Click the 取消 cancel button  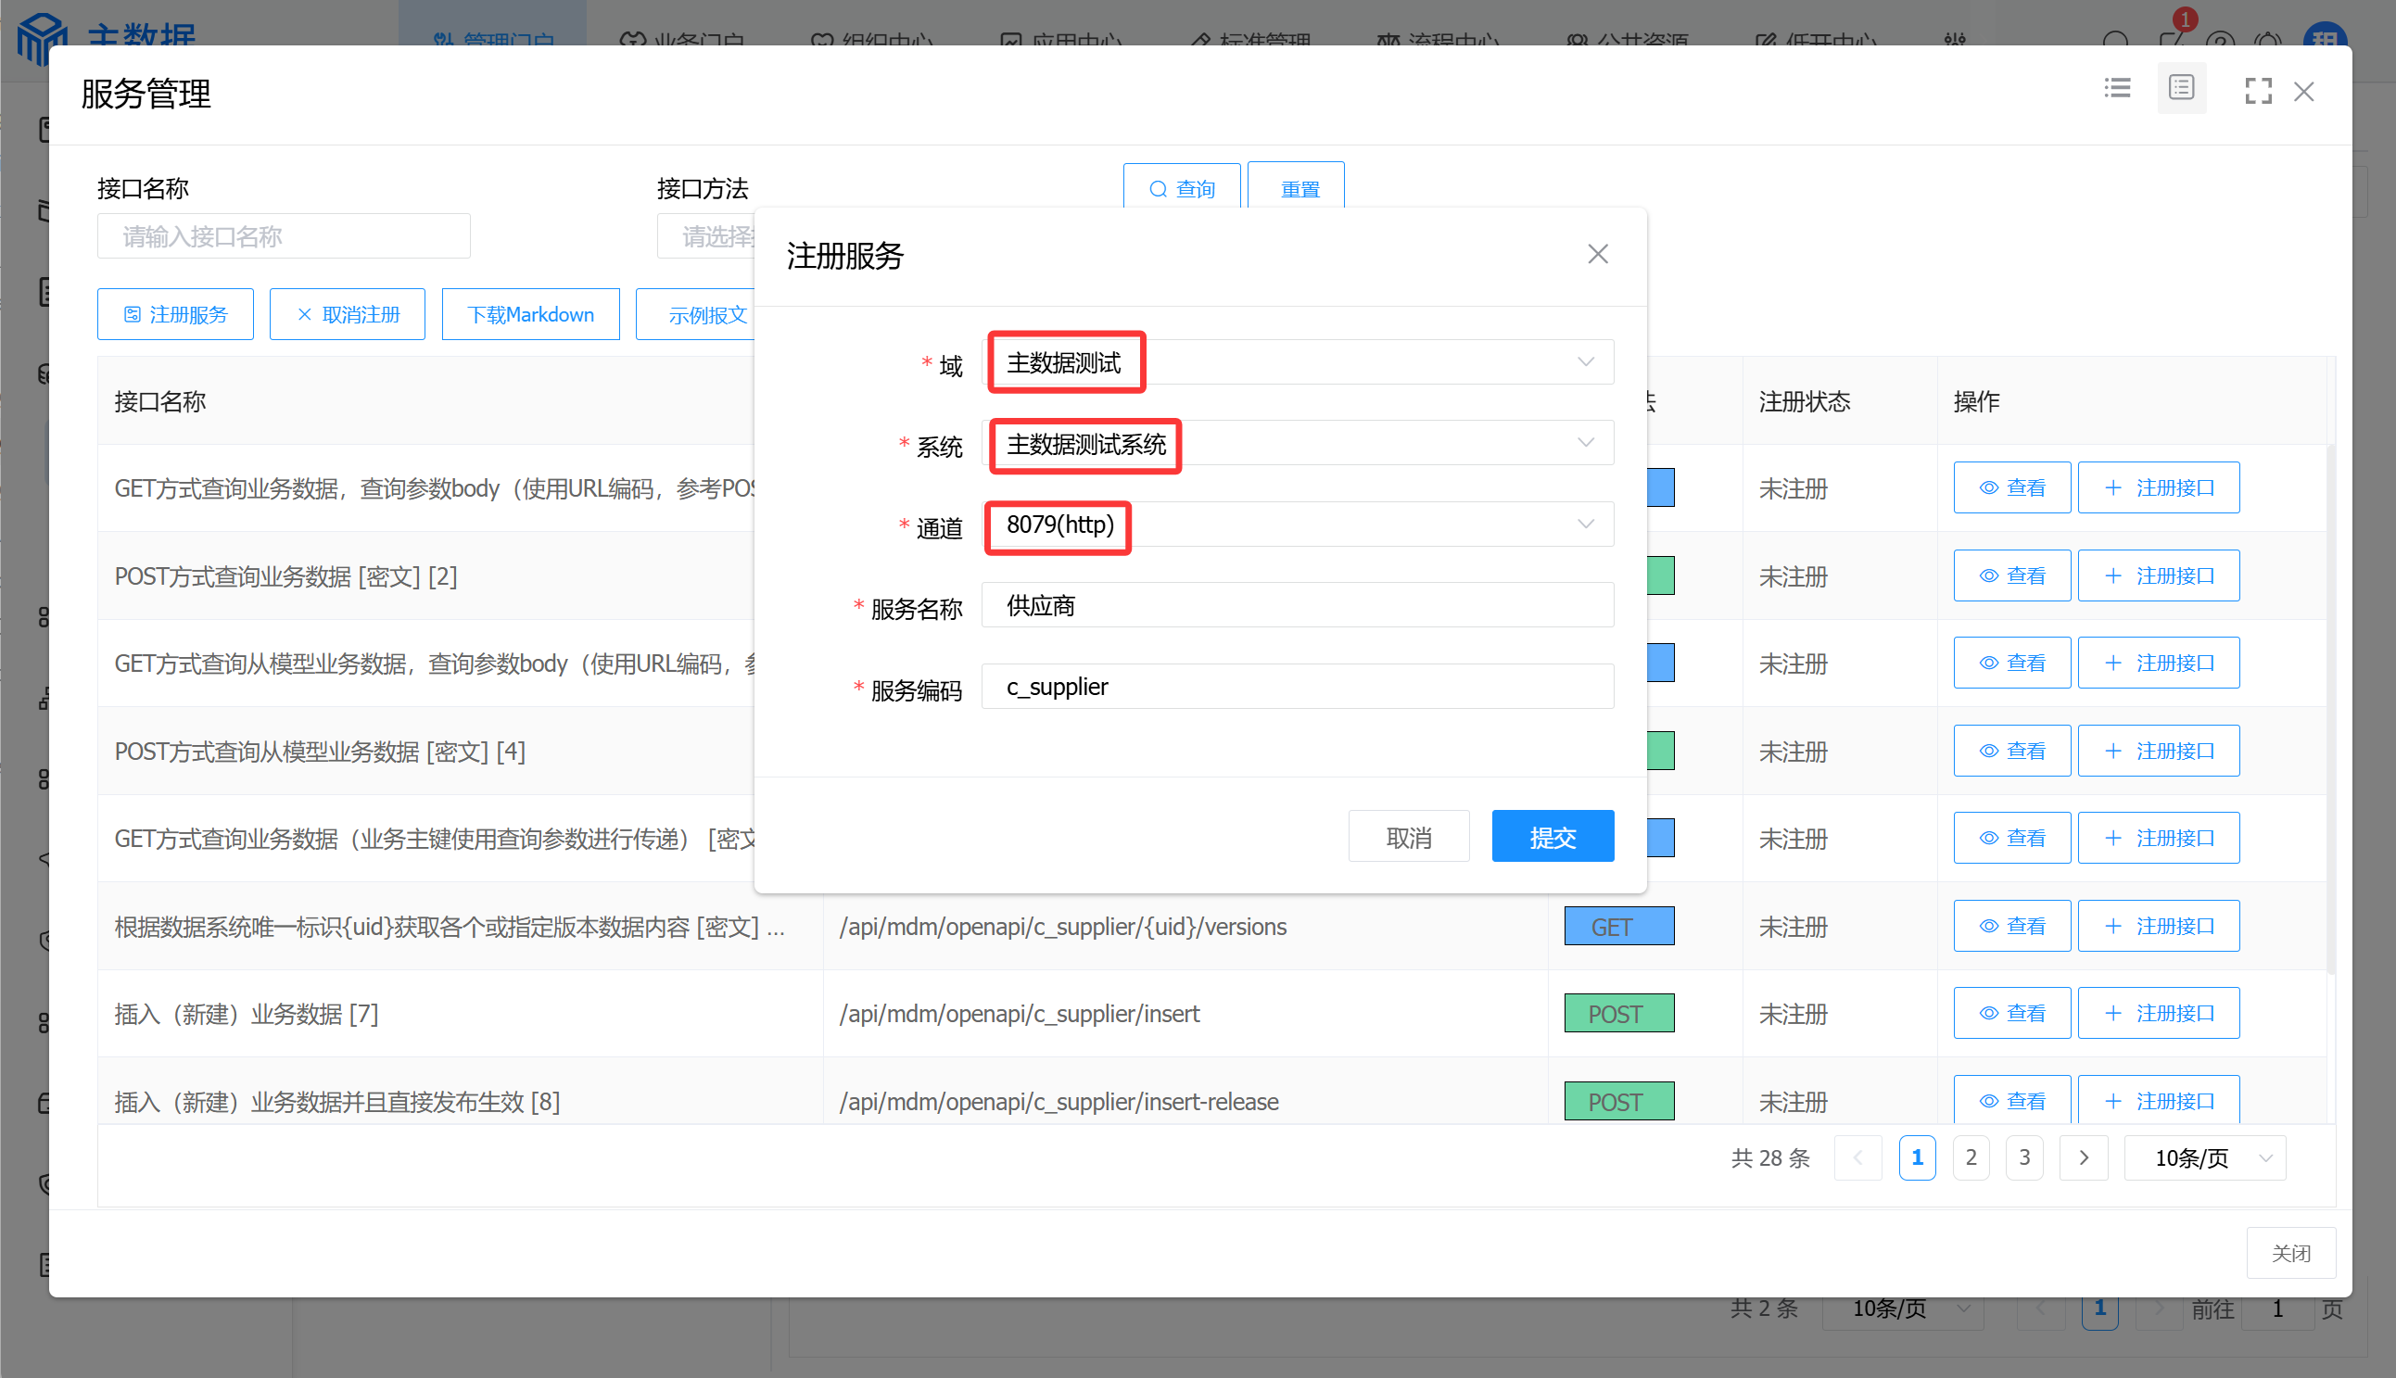click(x=1408, y=837)
